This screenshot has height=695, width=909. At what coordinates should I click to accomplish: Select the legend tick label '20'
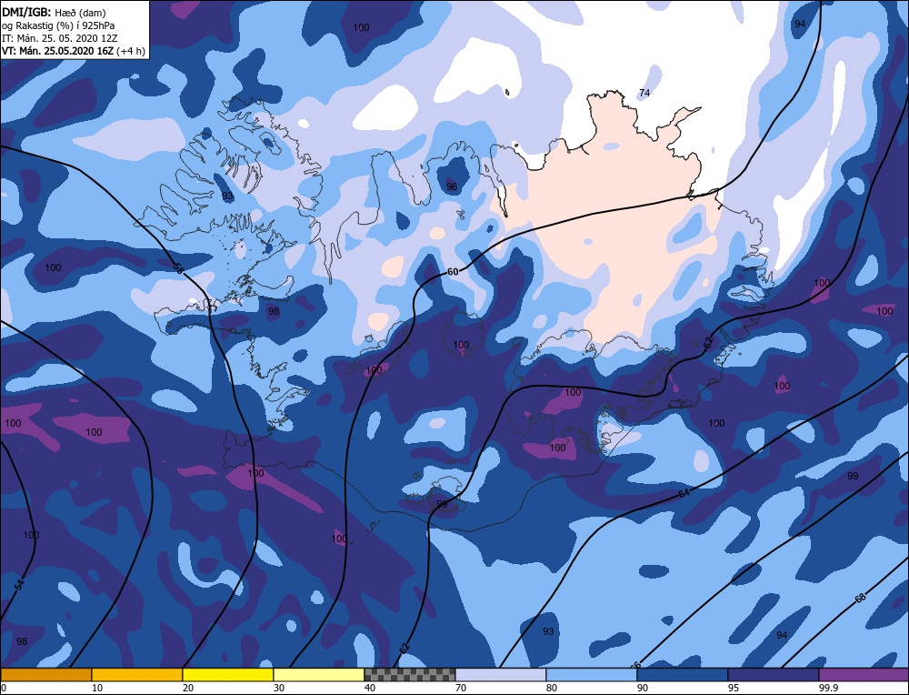(x=188, y=688)
